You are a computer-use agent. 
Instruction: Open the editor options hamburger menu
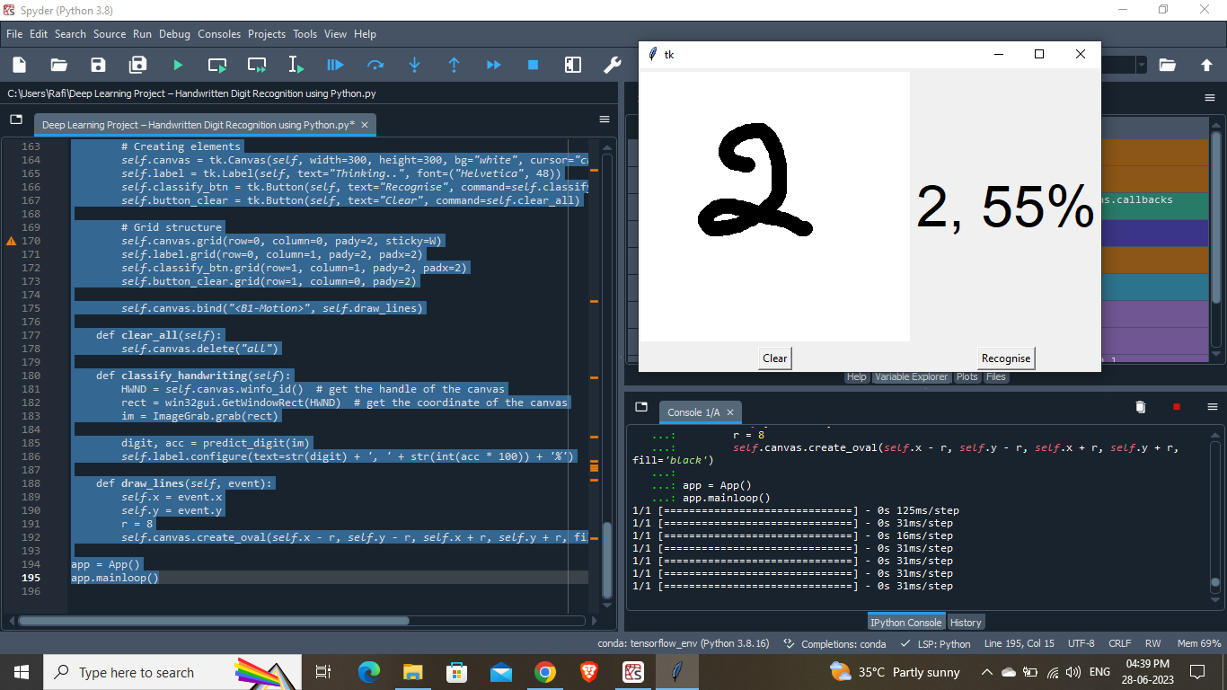click(x=604, y=119)
